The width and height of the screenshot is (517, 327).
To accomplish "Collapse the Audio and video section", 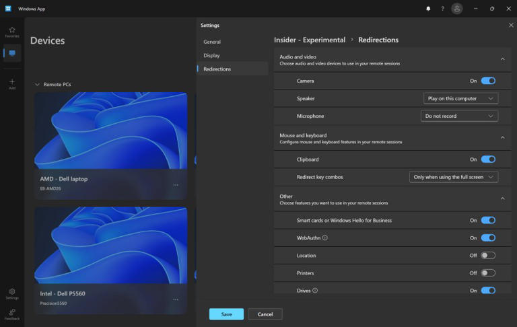I will 502,59.
